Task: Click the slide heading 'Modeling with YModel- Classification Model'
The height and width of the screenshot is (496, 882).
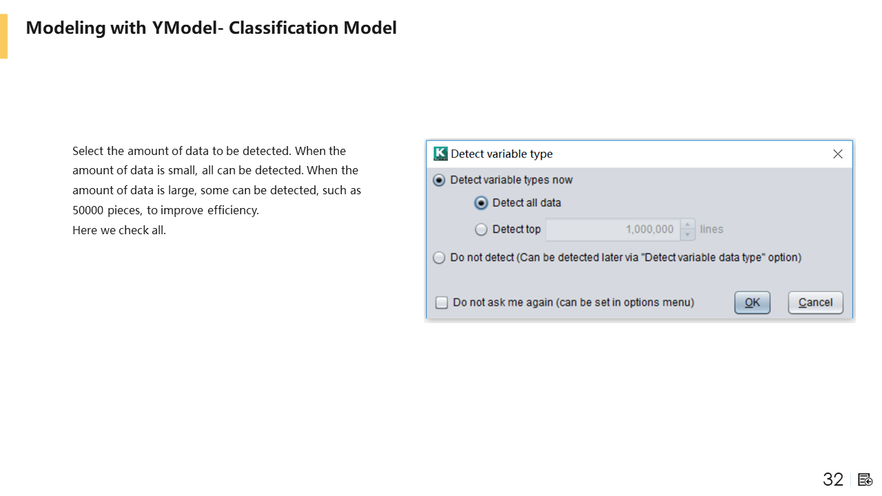Action: pos(211,28)
